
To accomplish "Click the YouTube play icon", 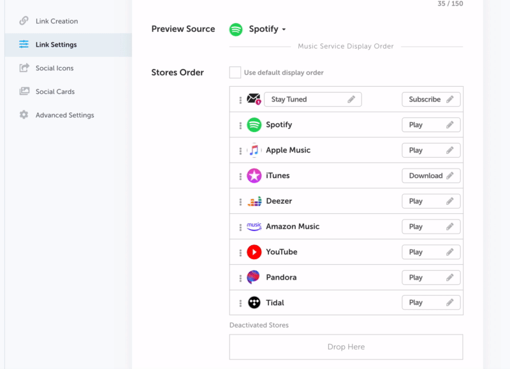I will 254,252.
